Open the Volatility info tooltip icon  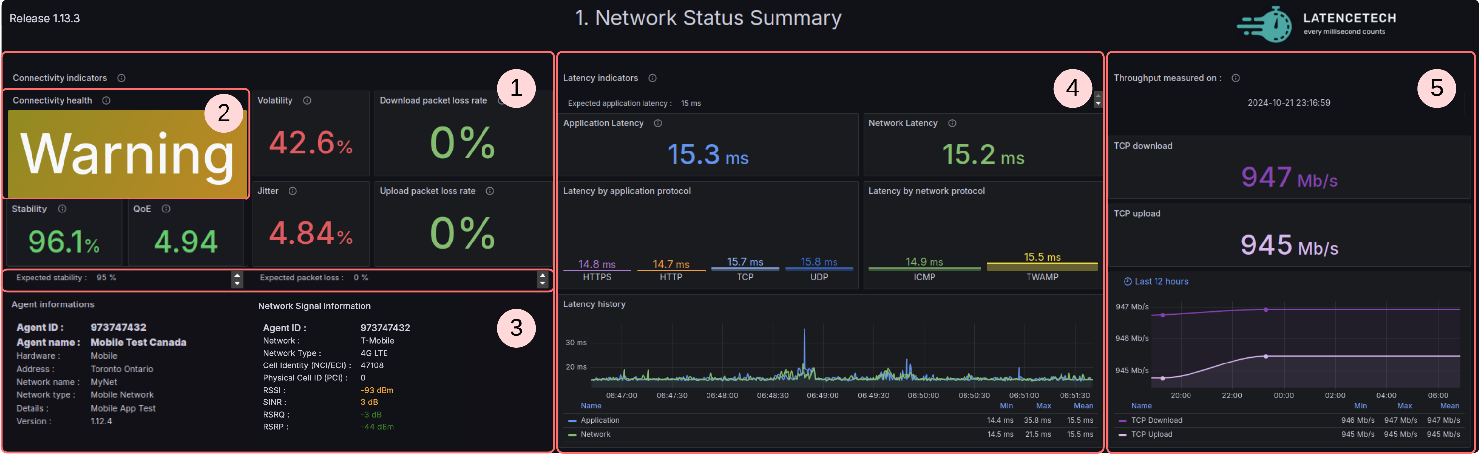point(307,100)
